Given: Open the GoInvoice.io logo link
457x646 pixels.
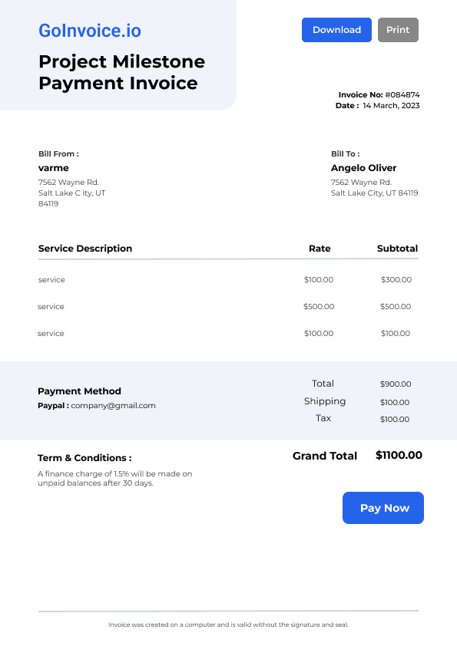Looking at the screenshot, I should pyautogui.click(x=90, y=31).
